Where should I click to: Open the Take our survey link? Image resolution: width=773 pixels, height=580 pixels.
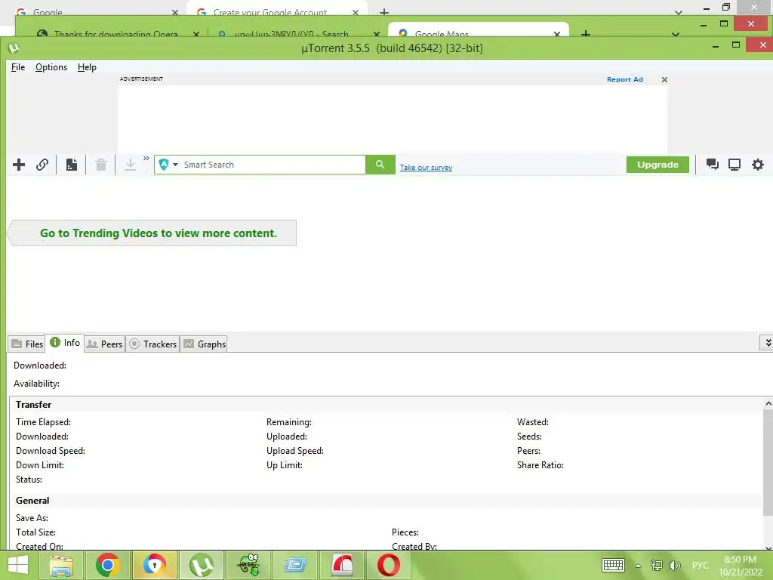pos(426,168)
